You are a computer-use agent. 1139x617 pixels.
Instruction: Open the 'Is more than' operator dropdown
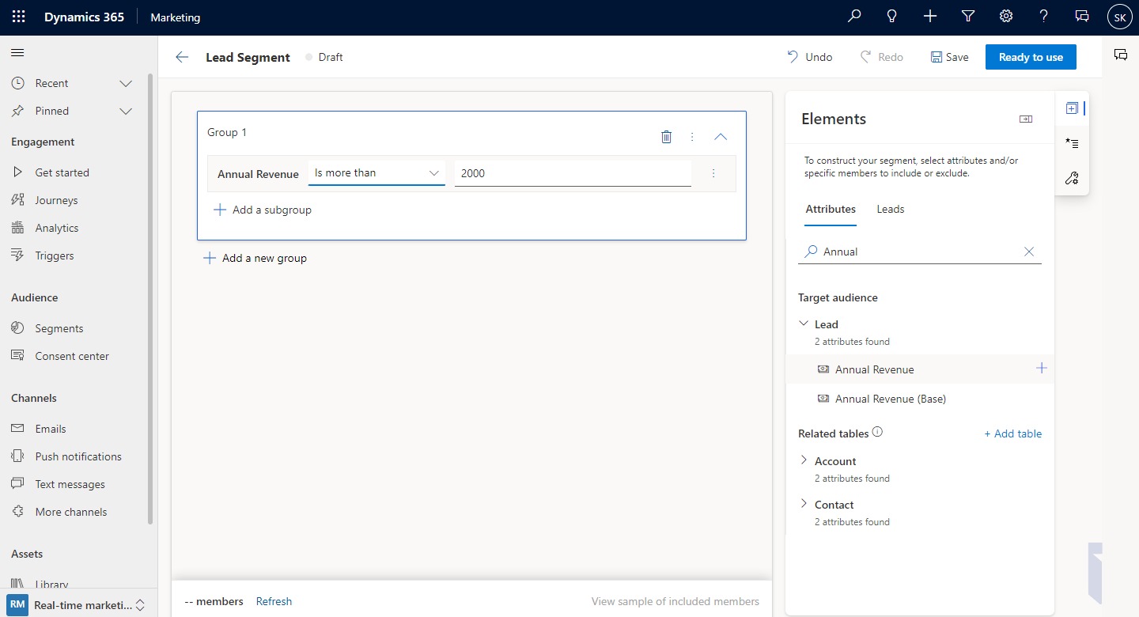pos(376,172)
